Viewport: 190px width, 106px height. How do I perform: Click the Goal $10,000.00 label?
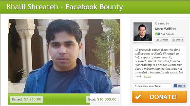point(102,99)
